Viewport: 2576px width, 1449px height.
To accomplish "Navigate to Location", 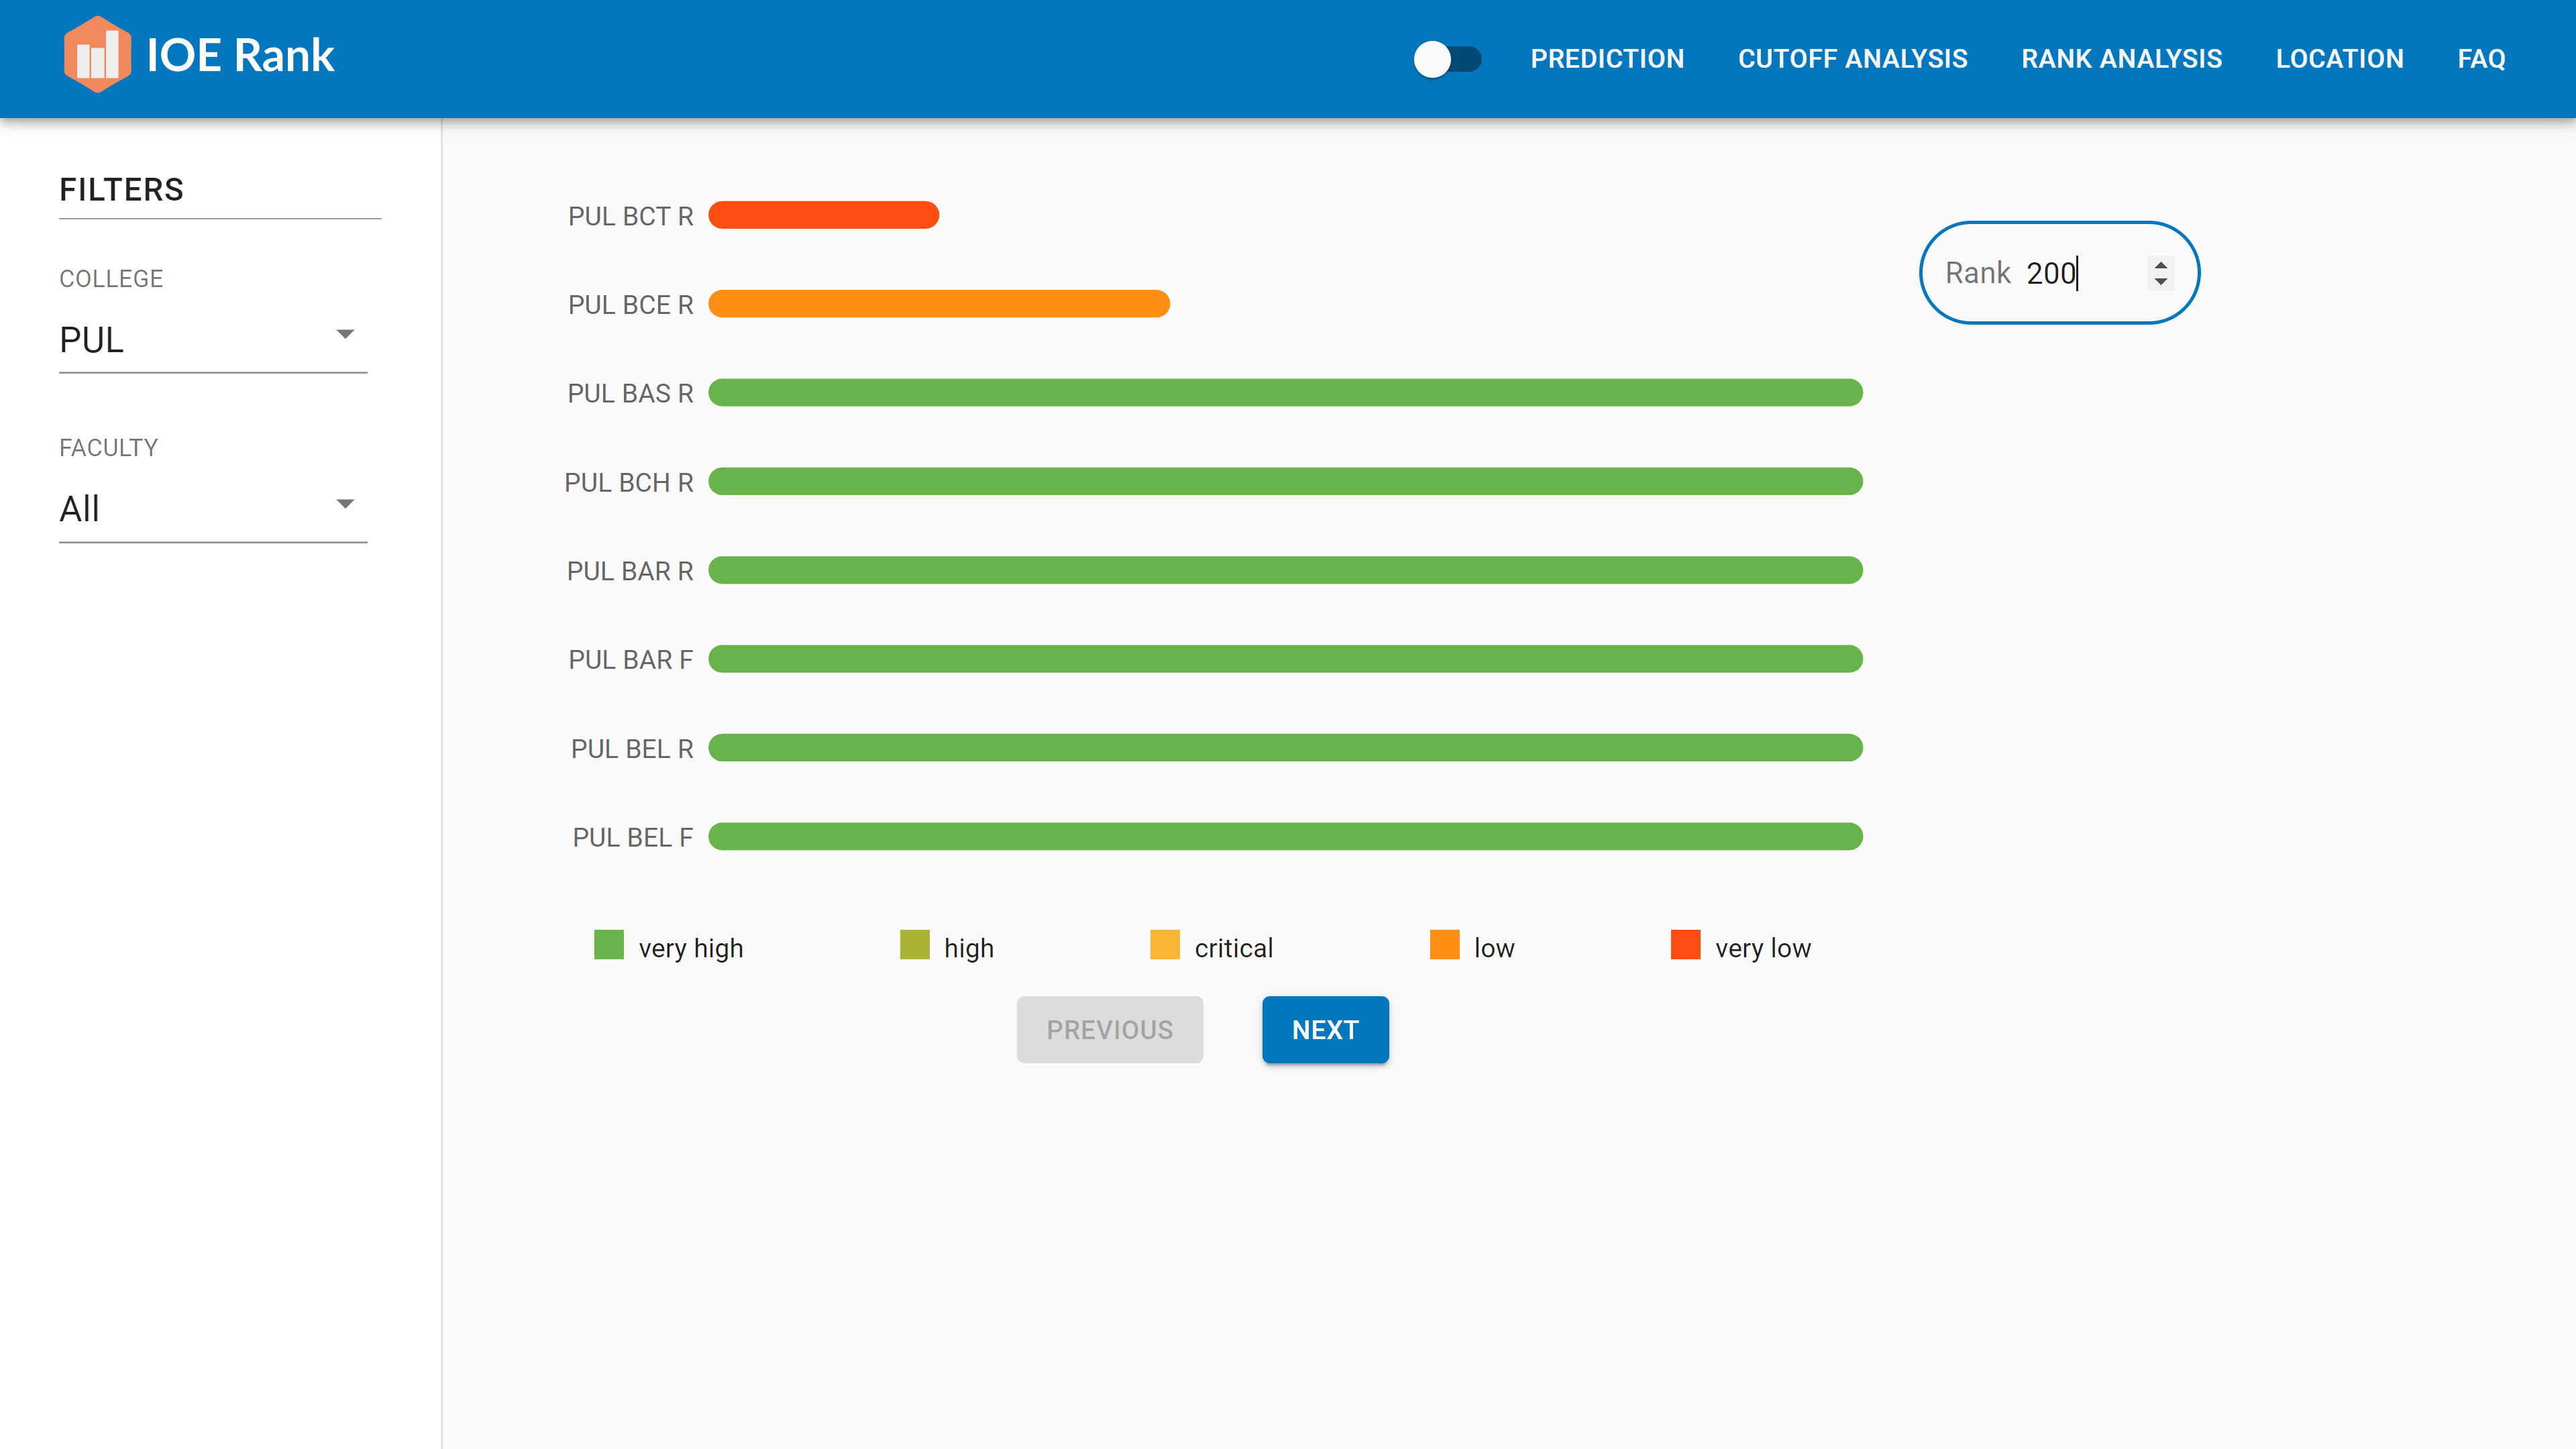I will 2338,59.
